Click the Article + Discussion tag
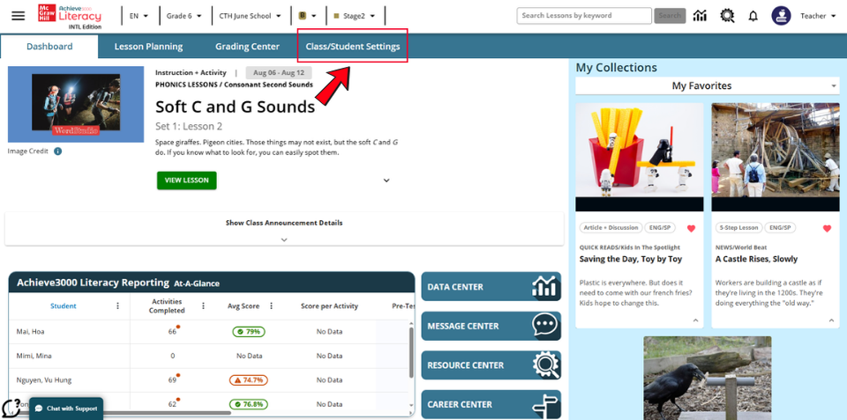This screenshot has height=420, width=847. pos(611,227)
